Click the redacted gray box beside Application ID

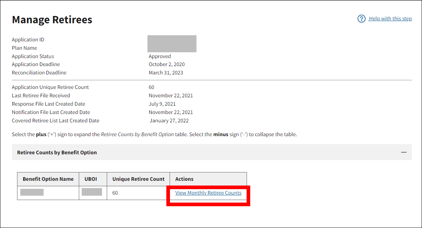point(172,44)
